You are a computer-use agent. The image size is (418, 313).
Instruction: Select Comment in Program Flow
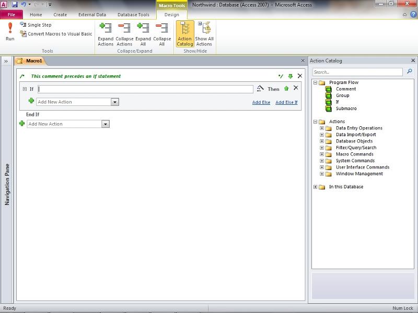[x=346, y=89]
